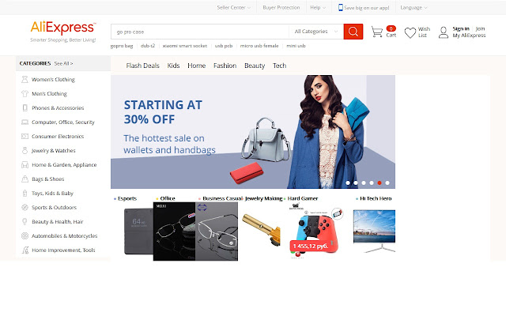This screenshot has height=316, width=506.
Task: Select the second banner carousel dot
Action: coord(356,182)
